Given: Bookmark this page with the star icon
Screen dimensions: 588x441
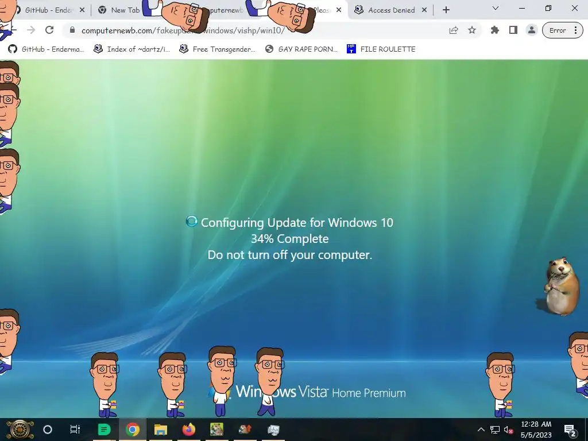Looking at the screenshot, I should pyautogui.click(x=472, y=30).
